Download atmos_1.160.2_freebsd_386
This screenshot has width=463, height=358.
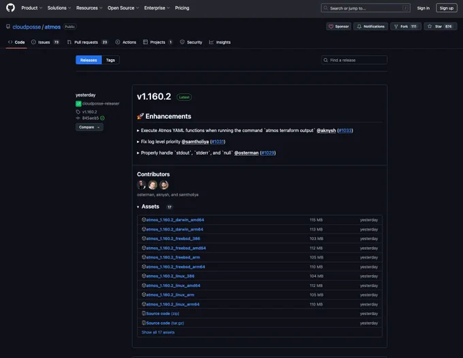pos(173,238)
